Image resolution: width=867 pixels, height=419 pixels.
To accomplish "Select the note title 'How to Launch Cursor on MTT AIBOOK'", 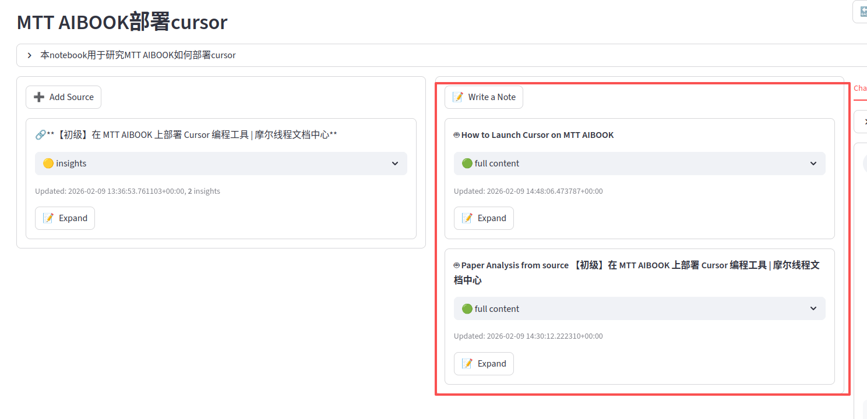I will pos(537,135).
